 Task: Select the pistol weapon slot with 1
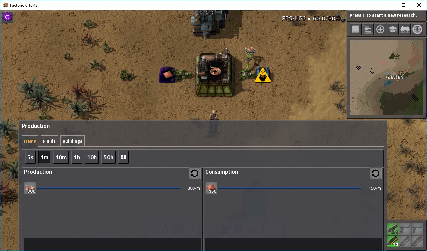393,229
